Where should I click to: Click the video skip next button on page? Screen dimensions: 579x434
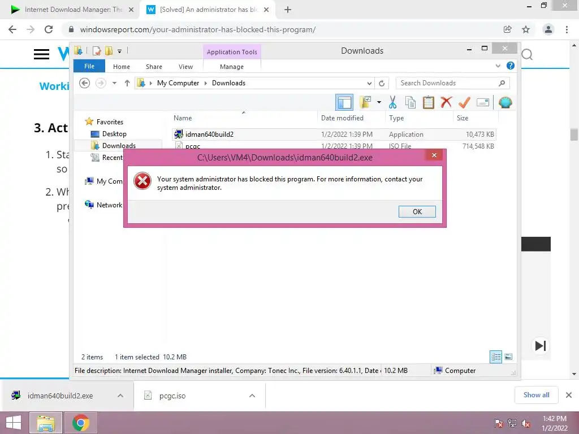(540, 346)
